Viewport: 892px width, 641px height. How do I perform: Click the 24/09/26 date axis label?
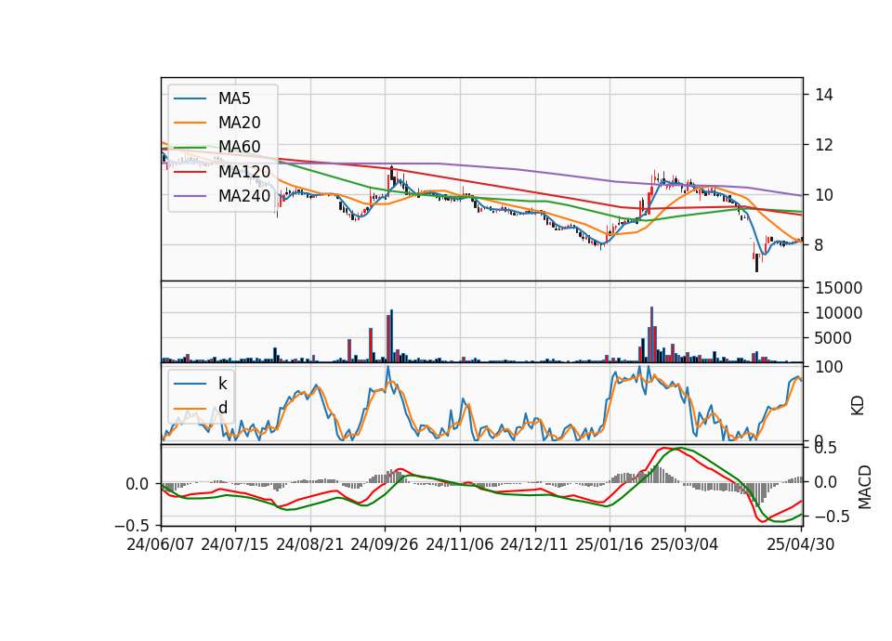tap(384, 544)
